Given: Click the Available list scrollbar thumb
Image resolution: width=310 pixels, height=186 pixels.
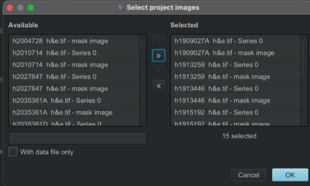Looking at the screenshot, I should pos(143,46).
